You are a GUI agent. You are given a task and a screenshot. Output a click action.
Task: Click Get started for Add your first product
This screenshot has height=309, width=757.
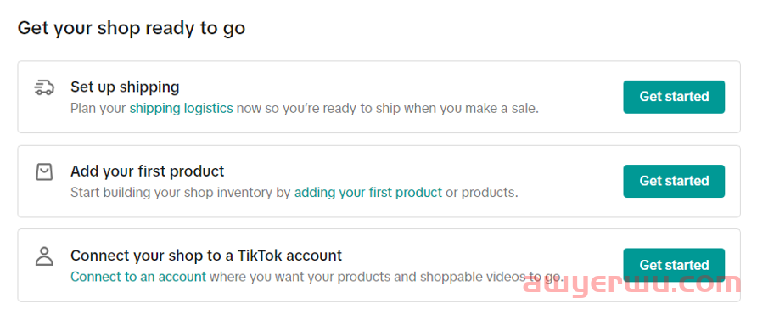coord(674,181)
